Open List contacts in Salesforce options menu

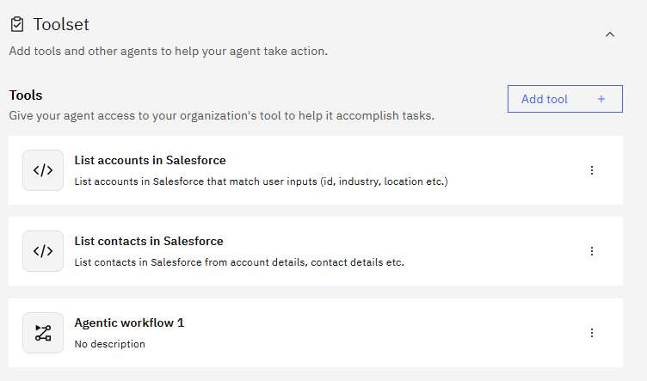point(592,251)
